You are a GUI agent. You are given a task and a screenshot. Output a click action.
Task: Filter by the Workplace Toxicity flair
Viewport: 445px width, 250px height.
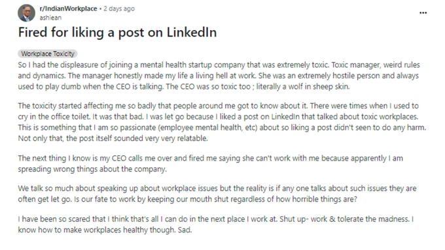pyautogui.click(x=47, y=54)
